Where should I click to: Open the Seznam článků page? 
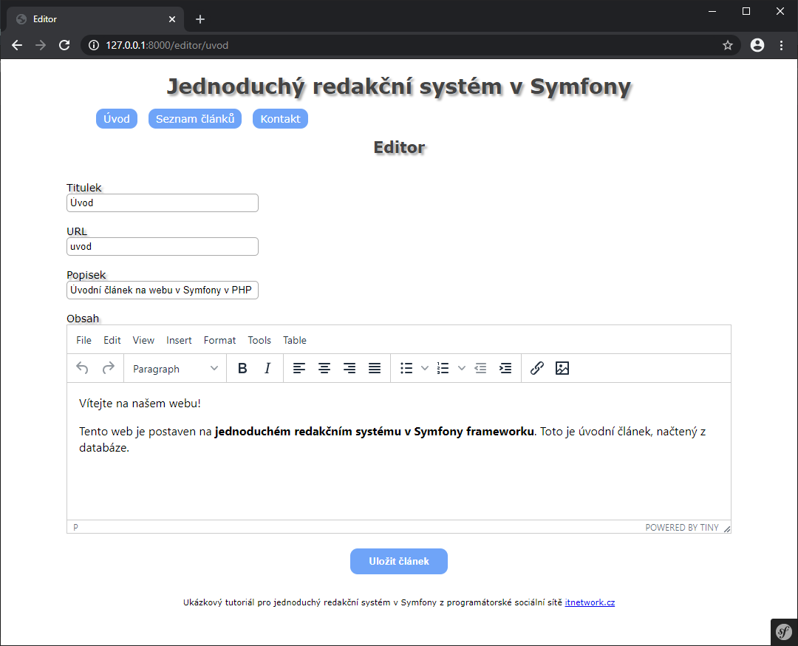click(x=195, y=118)
